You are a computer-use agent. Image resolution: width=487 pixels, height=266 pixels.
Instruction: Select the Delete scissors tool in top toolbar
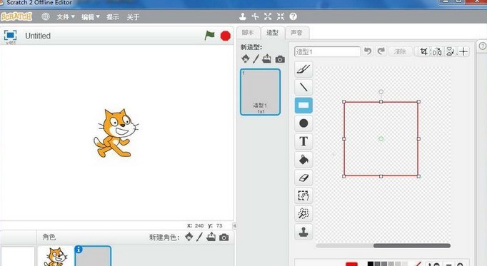click(x=256, y=16)
